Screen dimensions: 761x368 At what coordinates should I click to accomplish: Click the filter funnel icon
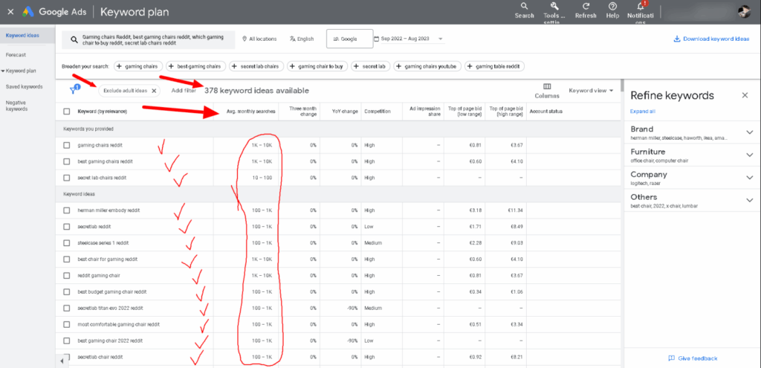click(74, 90)
